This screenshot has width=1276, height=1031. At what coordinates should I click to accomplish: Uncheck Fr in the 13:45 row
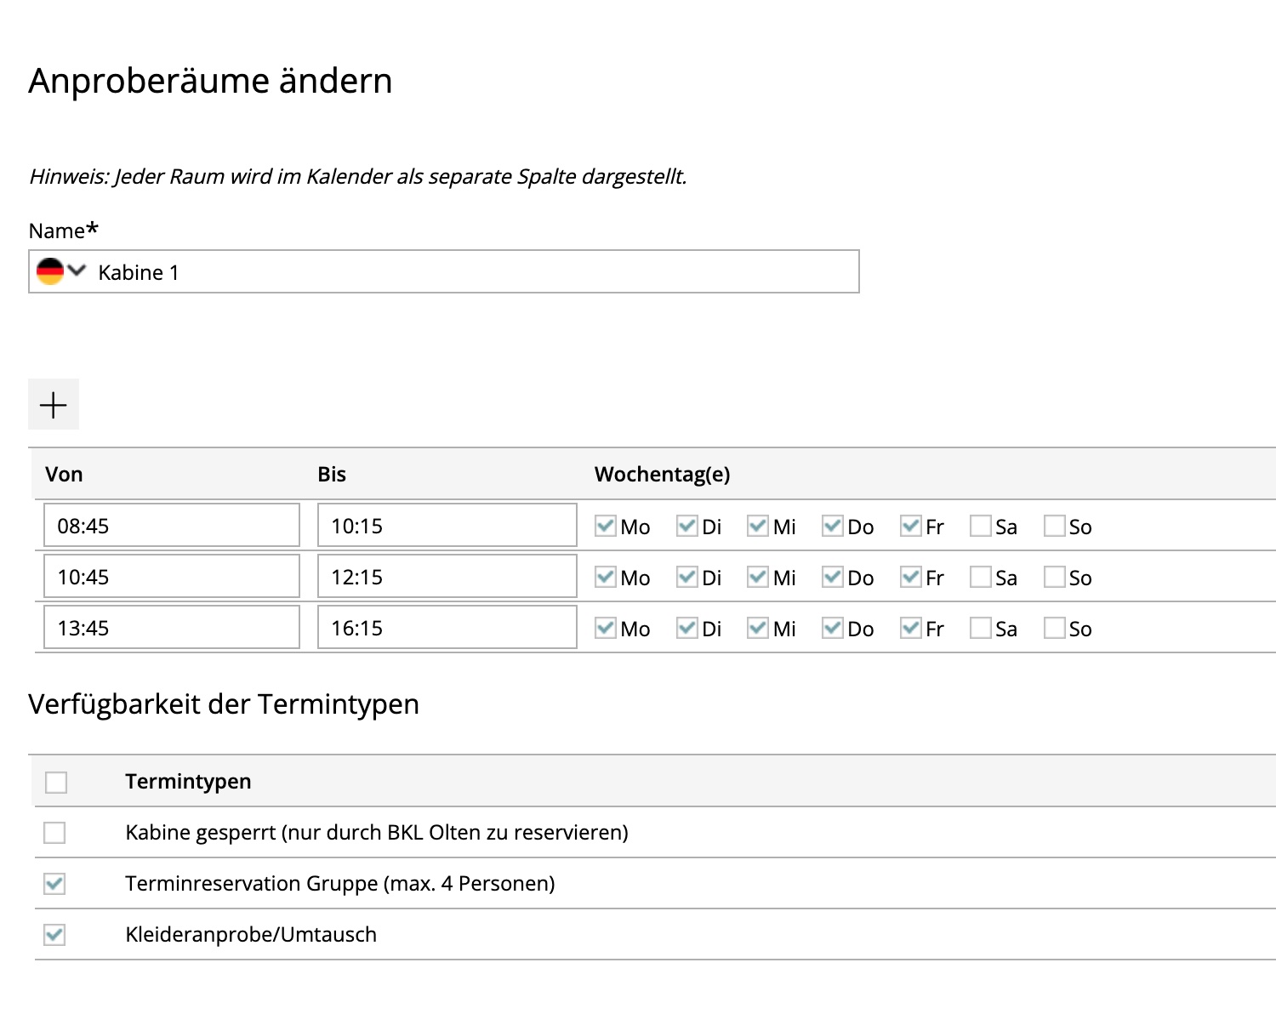911,628
